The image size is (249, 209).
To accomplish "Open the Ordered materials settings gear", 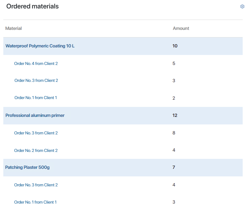I will [x=242, y=7].
